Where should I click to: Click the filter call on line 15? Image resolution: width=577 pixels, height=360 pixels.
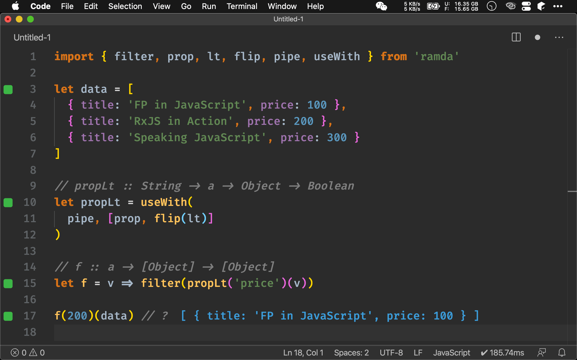(x=161, y=283)
